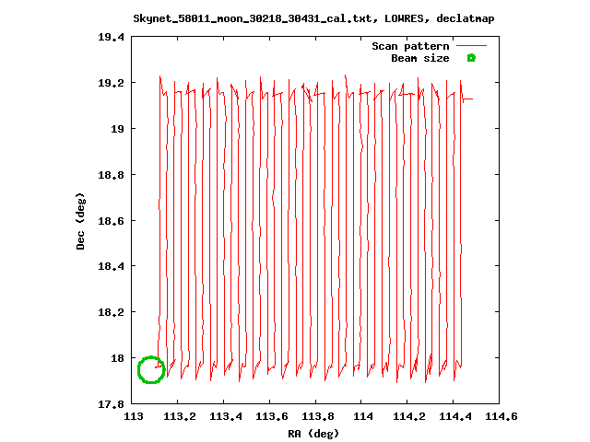Image resolution: width=590 pixels, height=442 pixels.
Task: Click the 18.6 tick label on Dec axis
Action: (x=111, y=221)
